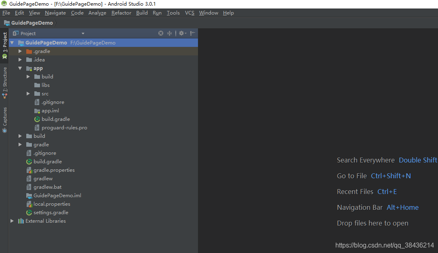
Task: Expand the .idea folder
Action: click(x=20, y=60)
